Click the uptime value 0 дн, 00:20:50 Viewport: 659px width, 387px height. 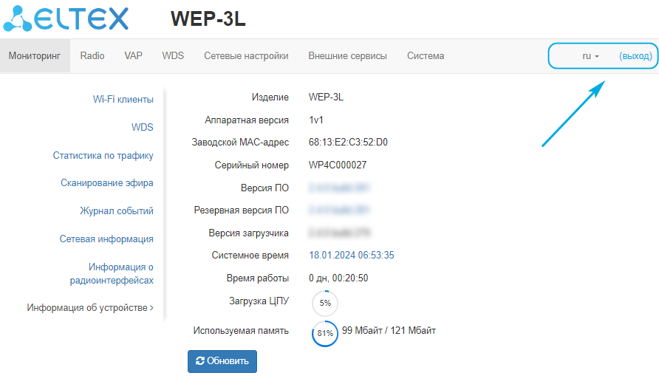(x=338, y=278)
